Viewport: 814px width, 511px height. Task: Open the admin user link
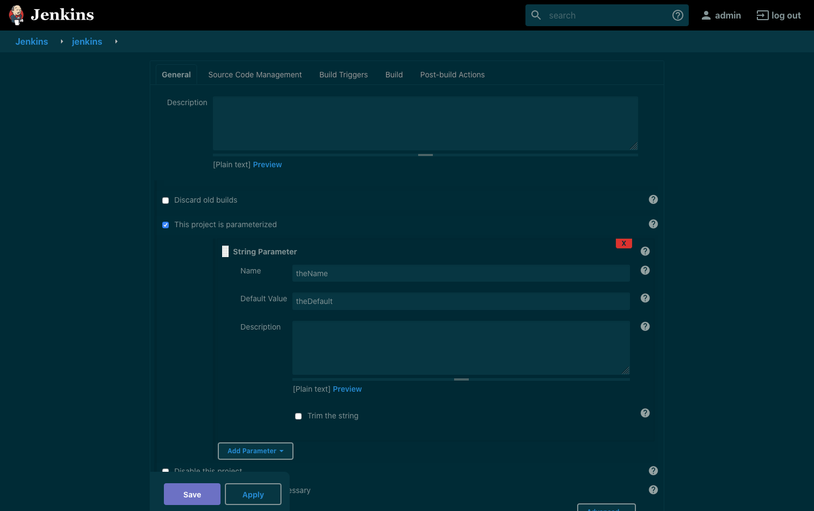click(728, 15)
